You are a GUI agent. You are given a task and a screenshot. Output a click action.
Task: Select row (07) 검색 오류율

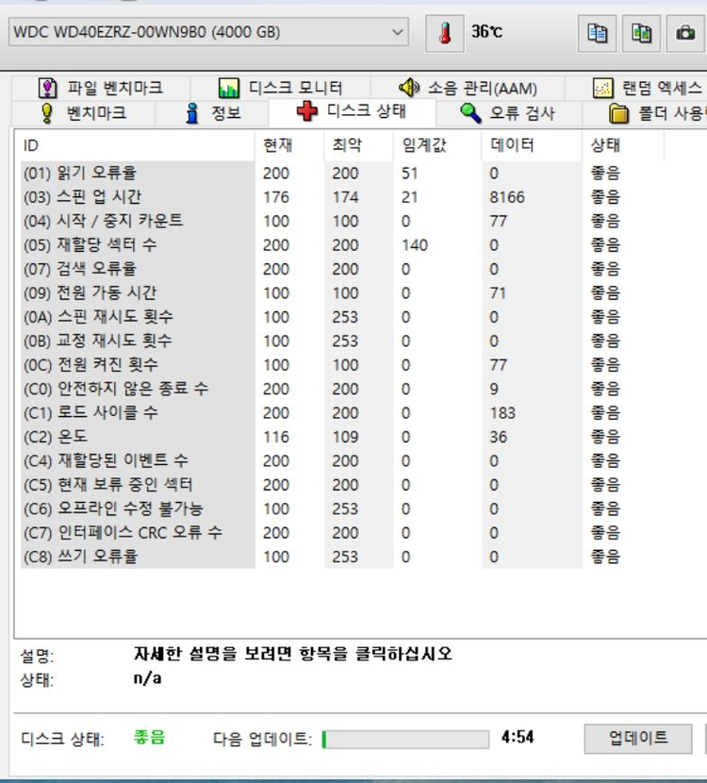(342, 269)
